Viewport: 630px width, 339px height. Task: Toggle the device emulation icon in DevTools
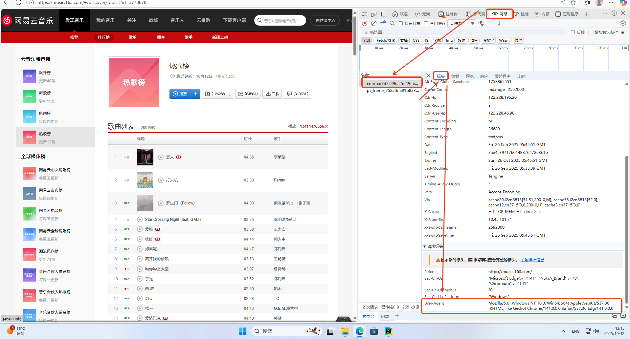[x=374, y=14]
